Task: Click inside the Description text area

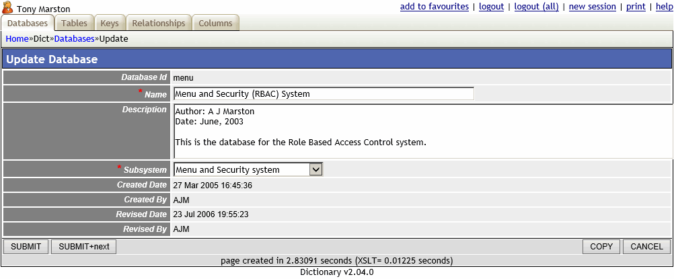Action: [x=422, y=131]
